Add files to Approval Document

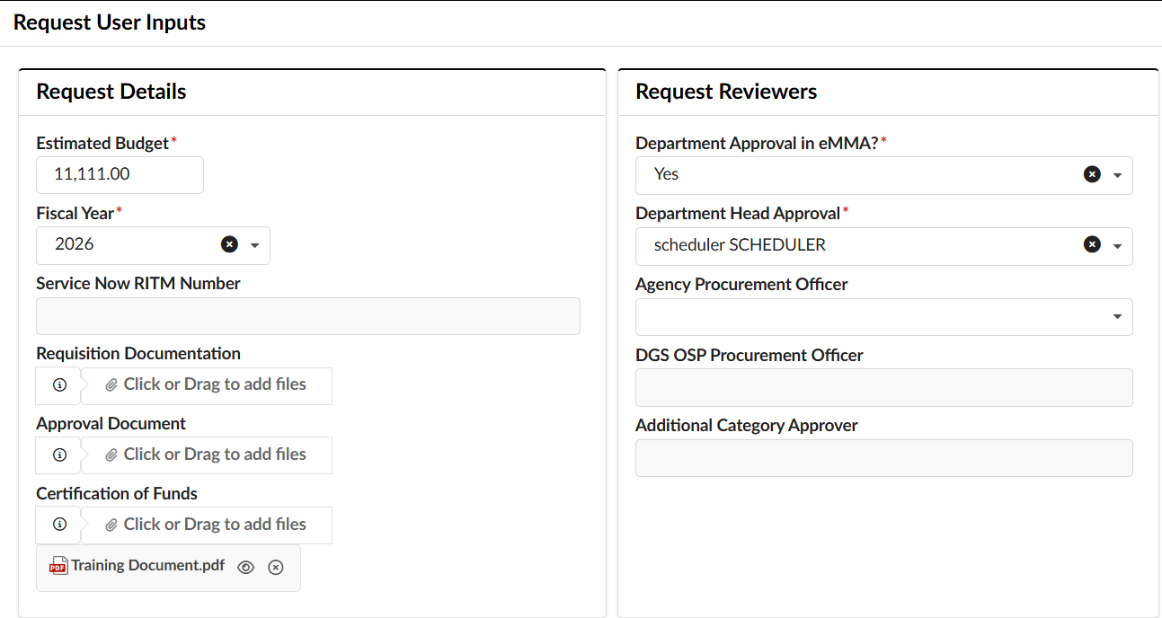(x=207, y=455)
